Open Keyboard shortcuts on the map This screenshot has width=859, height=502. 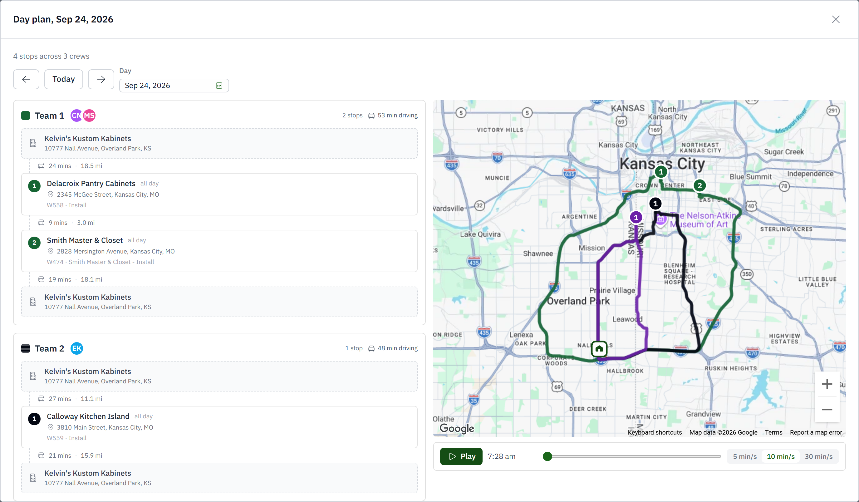point(655,432)
